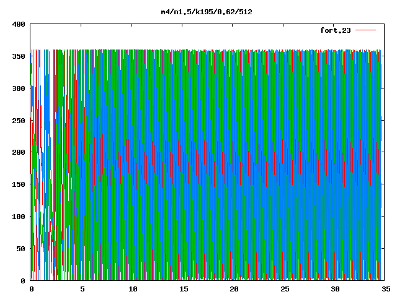Click y-axis label 250
The image size is (397, 297).
[19, 121]
